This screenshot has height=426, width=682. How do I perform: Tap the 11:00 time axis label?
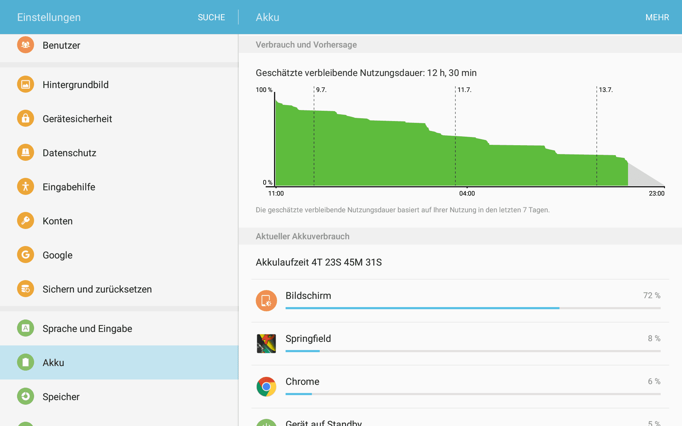coord(276,193)
